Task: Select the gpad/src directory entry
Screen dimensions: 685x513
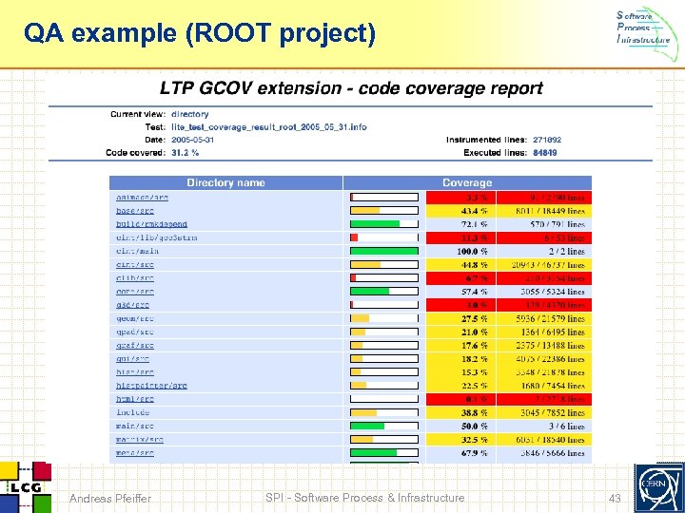Action: (135, 332)
